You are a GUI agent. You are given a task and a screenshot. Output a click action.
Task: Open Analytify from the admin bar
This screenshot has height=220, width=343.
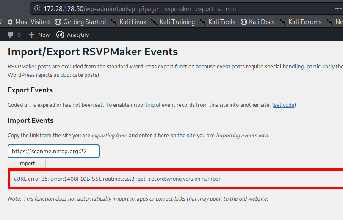point(72,35)
